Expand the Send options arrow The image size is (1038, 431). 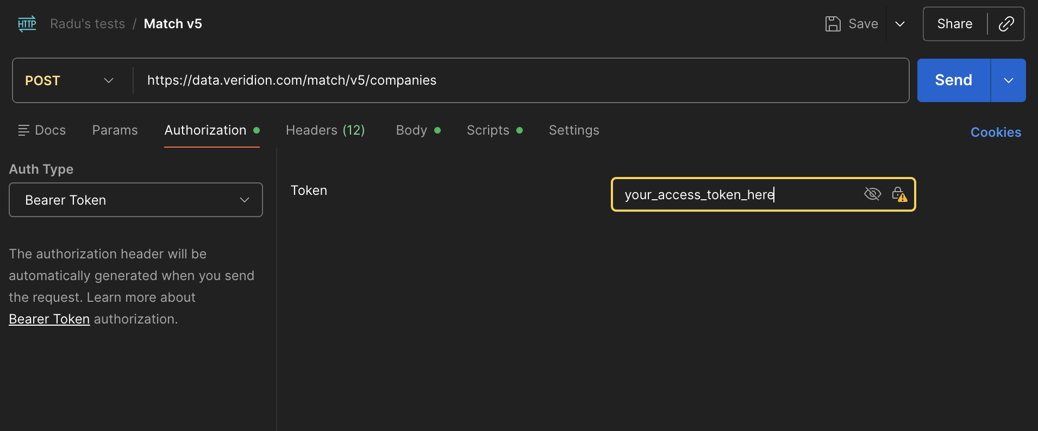click(x=1009, y=80)
